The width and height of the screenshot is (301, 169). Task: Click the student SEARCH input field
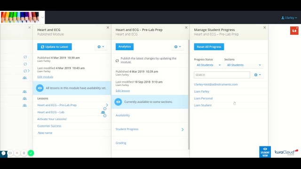(x=222, y=75)
